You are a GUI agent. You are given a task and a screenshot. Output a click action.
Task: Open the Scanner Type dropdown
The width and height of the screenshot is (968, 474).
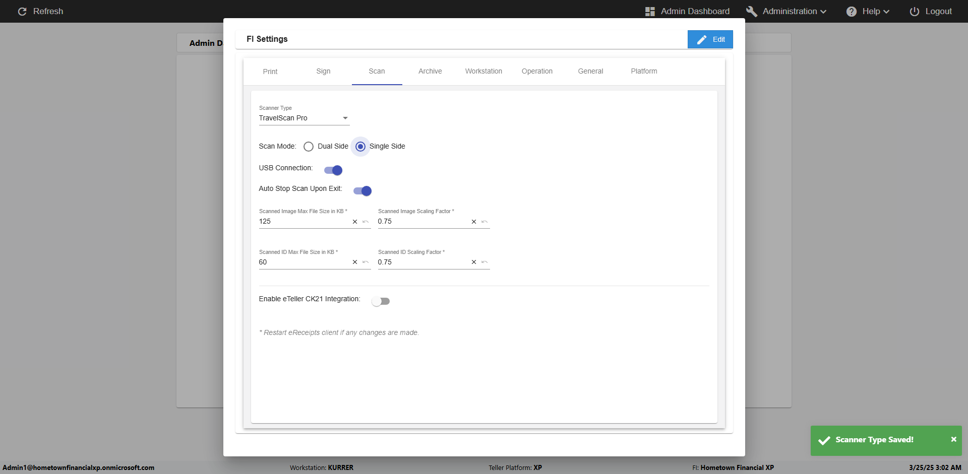click(x=304, y=118)
